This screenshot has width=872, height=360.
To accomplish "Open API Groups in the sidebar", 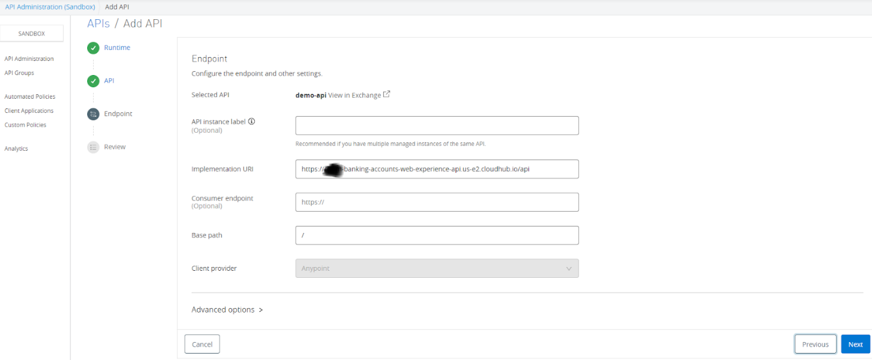I will click(x=19, y=73).
